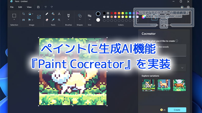Select the Color picker eyedropper tool
This screenshot has width=202, height=113.
coord(53,20)
